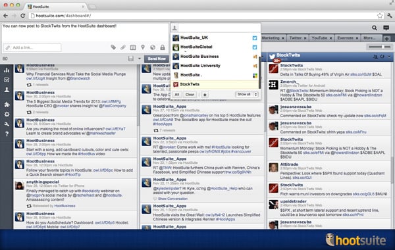The image size is (395, 250).
Task: Click the 'Add a link...' field
Action: 32,47
